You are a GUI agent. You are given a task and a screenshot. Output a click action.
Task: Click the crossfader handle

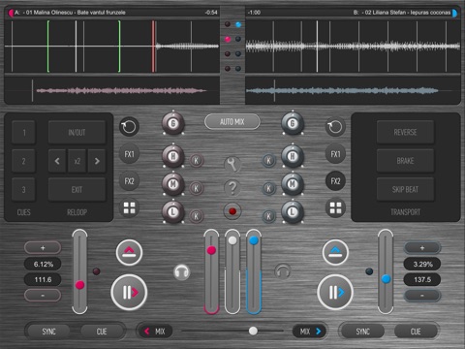[253, 331]
